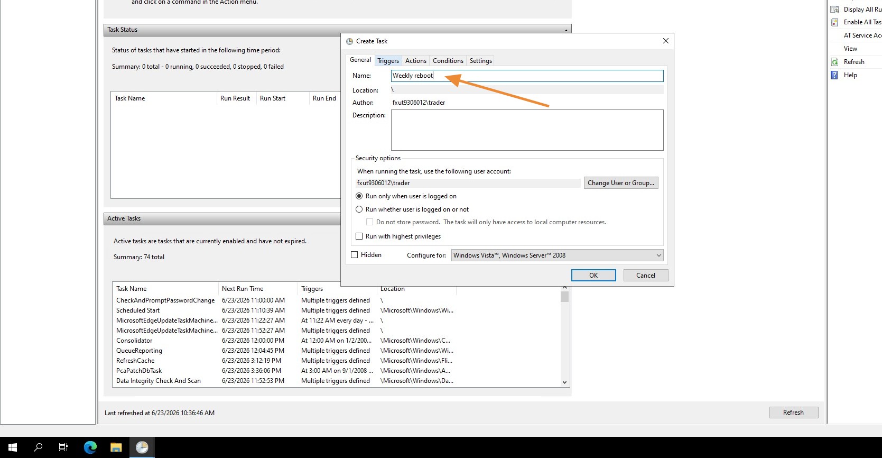Open the Conditions tab
The height and width of the screenshot is (458, 882).
[x=448, y=61]
